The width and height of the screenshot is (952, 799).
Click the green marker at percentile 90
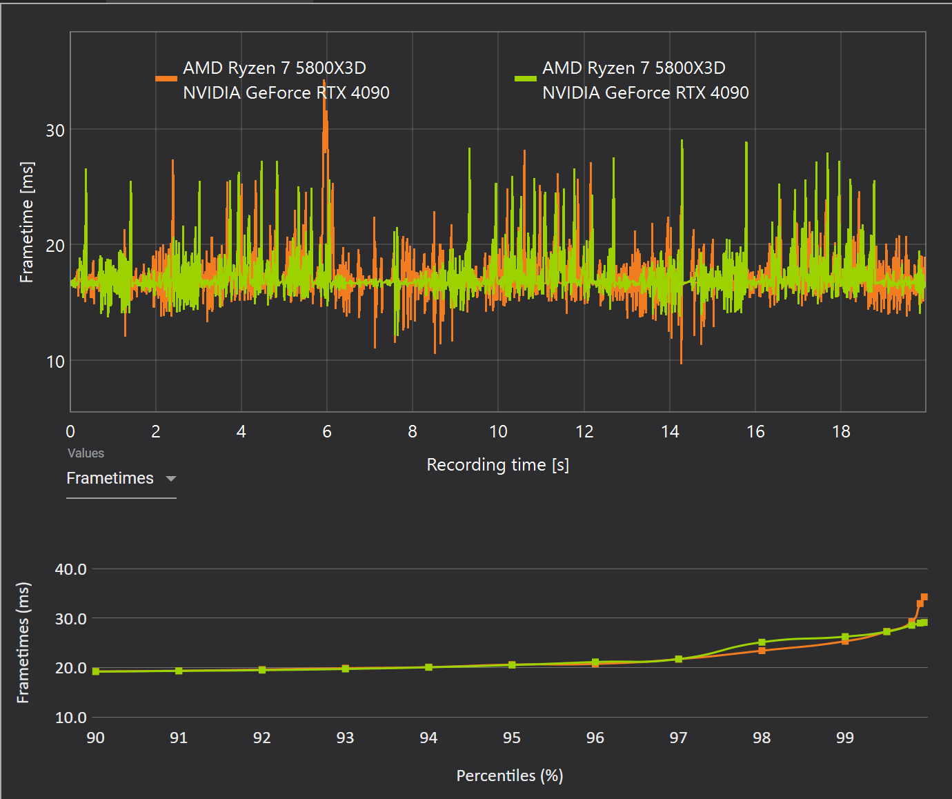[96, 671]
